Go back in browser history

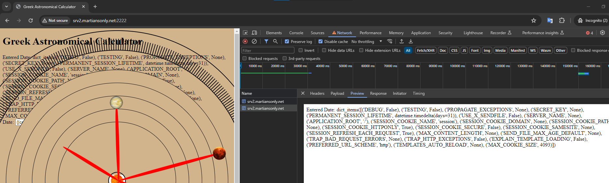(7, 21)
